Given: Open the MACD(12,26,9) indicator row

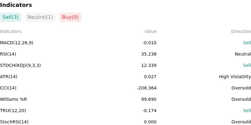Looking at the screenshot, I should point(125,43).
